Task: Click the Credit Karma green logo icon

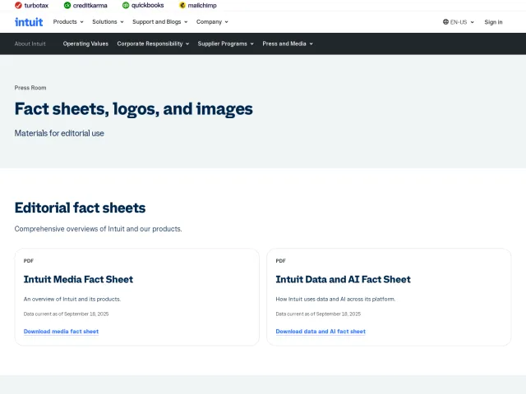Action: point(67,6)
